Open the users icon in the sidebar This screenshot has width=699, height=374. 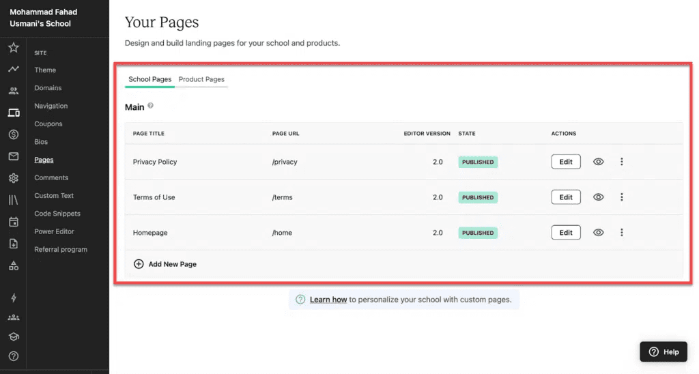(x=14, y=91)
